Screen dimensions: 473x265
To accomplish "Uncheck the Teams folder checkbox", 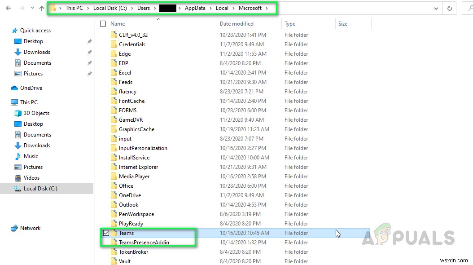I will 106,233.
